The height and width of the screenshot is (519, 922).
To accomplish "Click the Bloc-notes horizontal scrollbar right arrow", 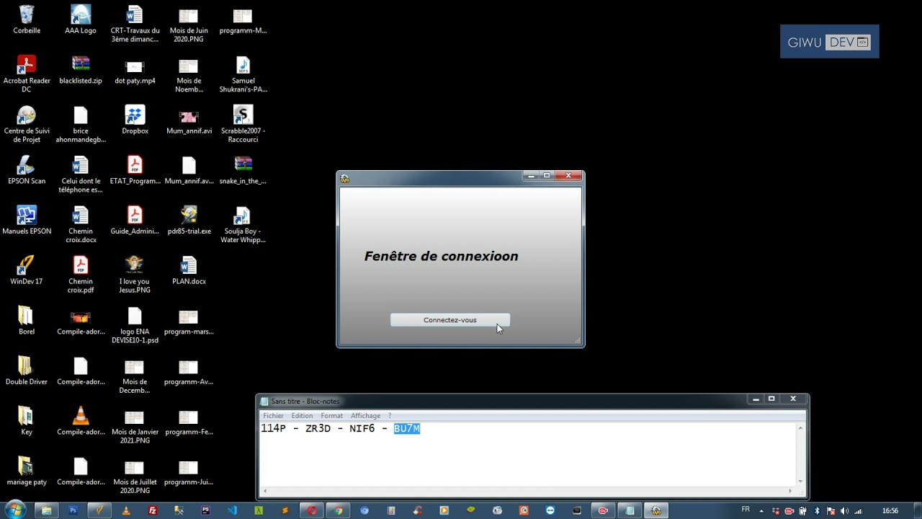I will pyautogui.click(x=790, y=491).
